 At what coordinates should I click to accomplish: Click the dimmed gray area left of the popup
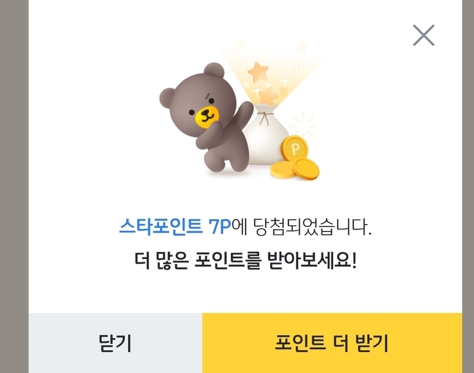tap(14, 186)
